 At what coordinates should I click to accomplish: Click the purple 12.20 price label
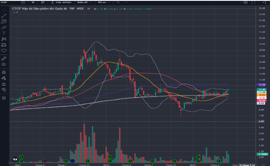262,85
